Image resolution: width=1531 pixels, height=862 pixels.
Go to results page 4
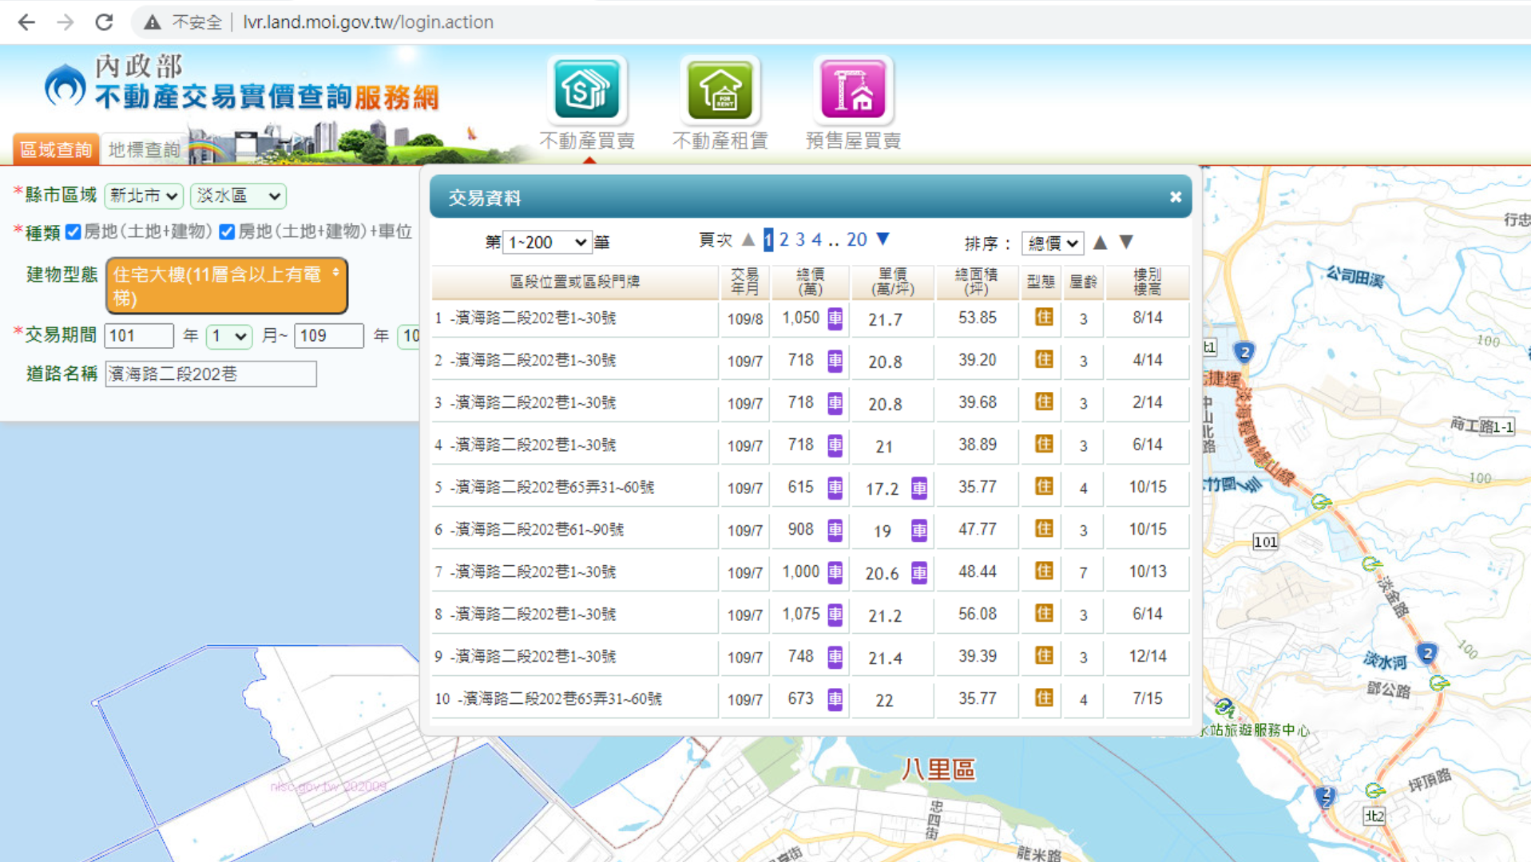(x=816, y=239)
